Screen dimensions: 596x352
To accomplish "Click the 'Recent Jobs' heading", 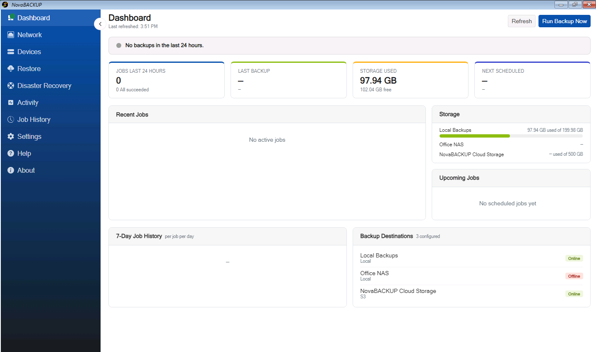I will (x=132, y=114).
